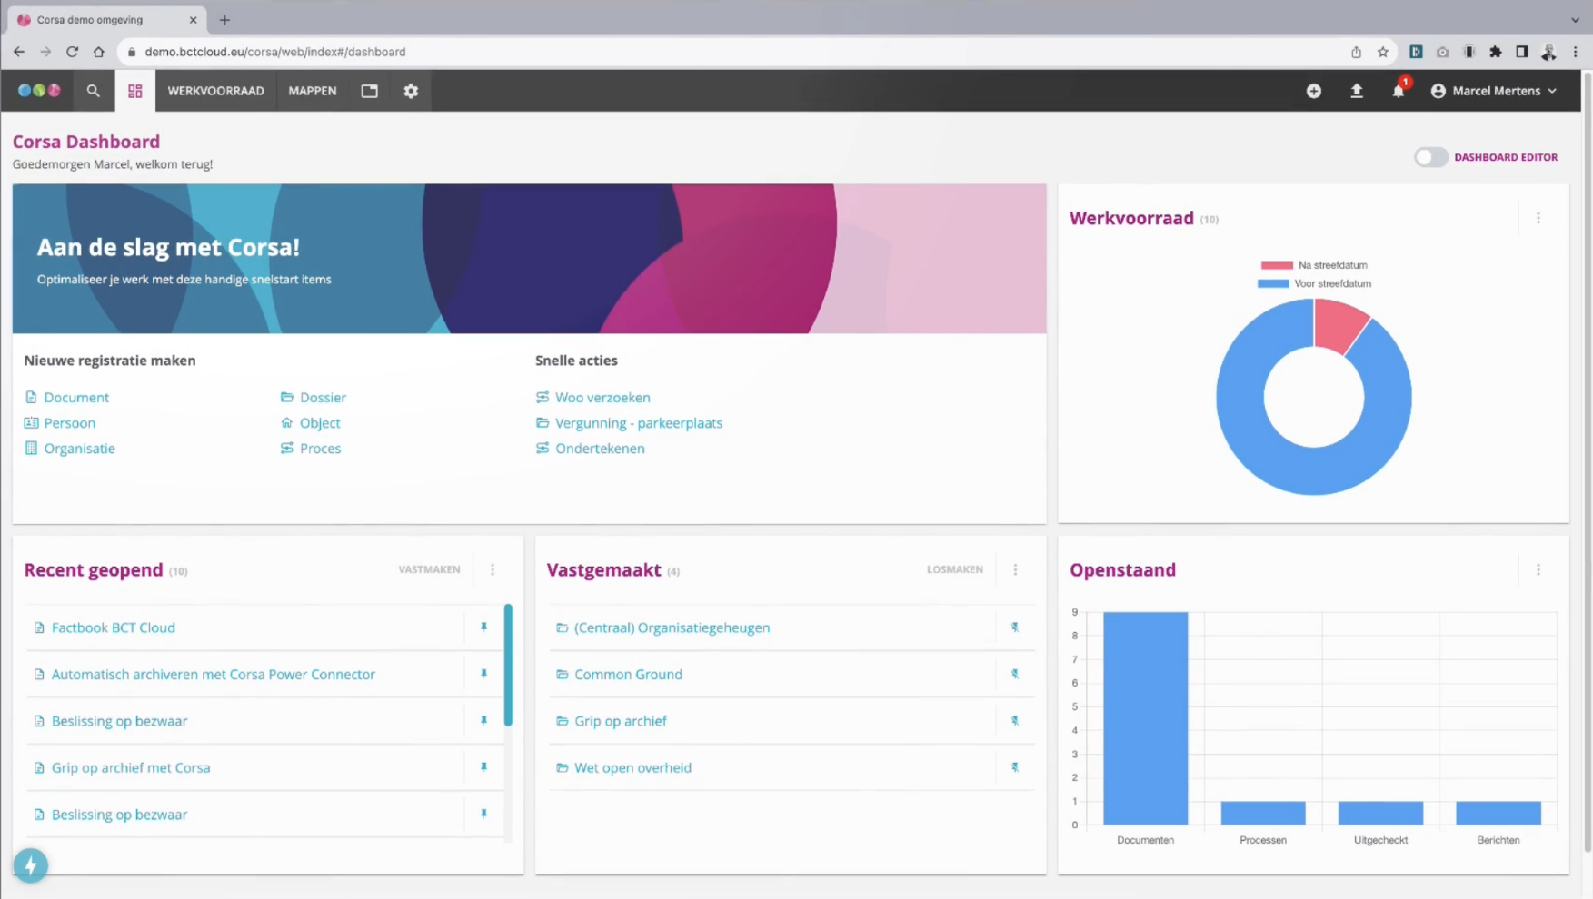Open the search magnifier in Corsa navbar
The width and height of the screenshot is (1593, 899).
93,91
